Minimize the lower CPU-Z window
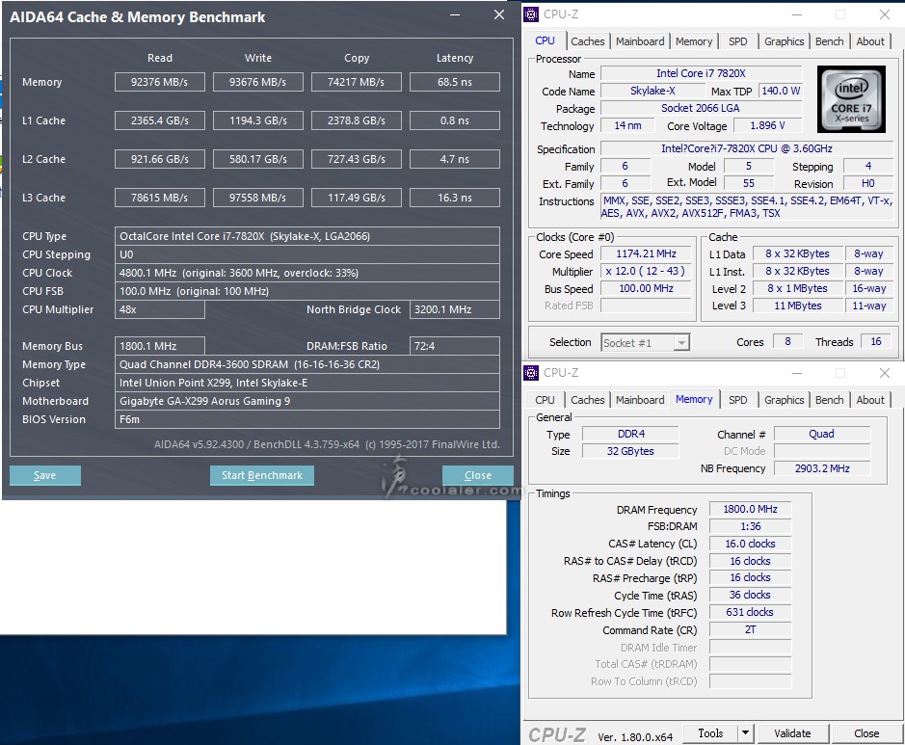905x745 pixels. pyautogui.click(x=797, y=373)
